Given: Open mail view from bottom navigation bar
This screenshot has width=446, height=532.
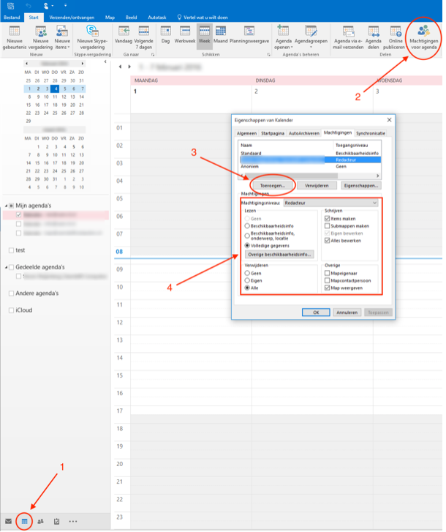Looking at the screenshot, I should tap(8, 521).
